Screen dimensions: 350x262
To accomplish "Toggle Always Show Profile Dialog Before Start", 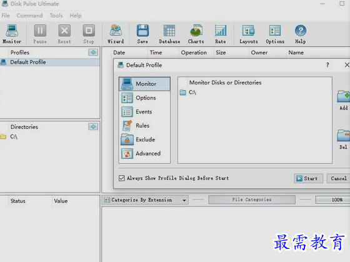I will [122, 178].
